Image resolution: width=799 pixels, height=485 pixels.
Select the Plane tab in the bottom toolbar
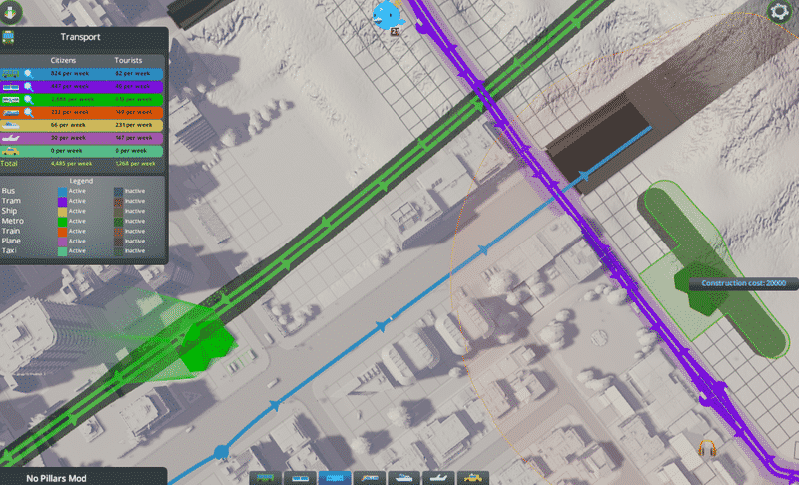click(438, 478)
